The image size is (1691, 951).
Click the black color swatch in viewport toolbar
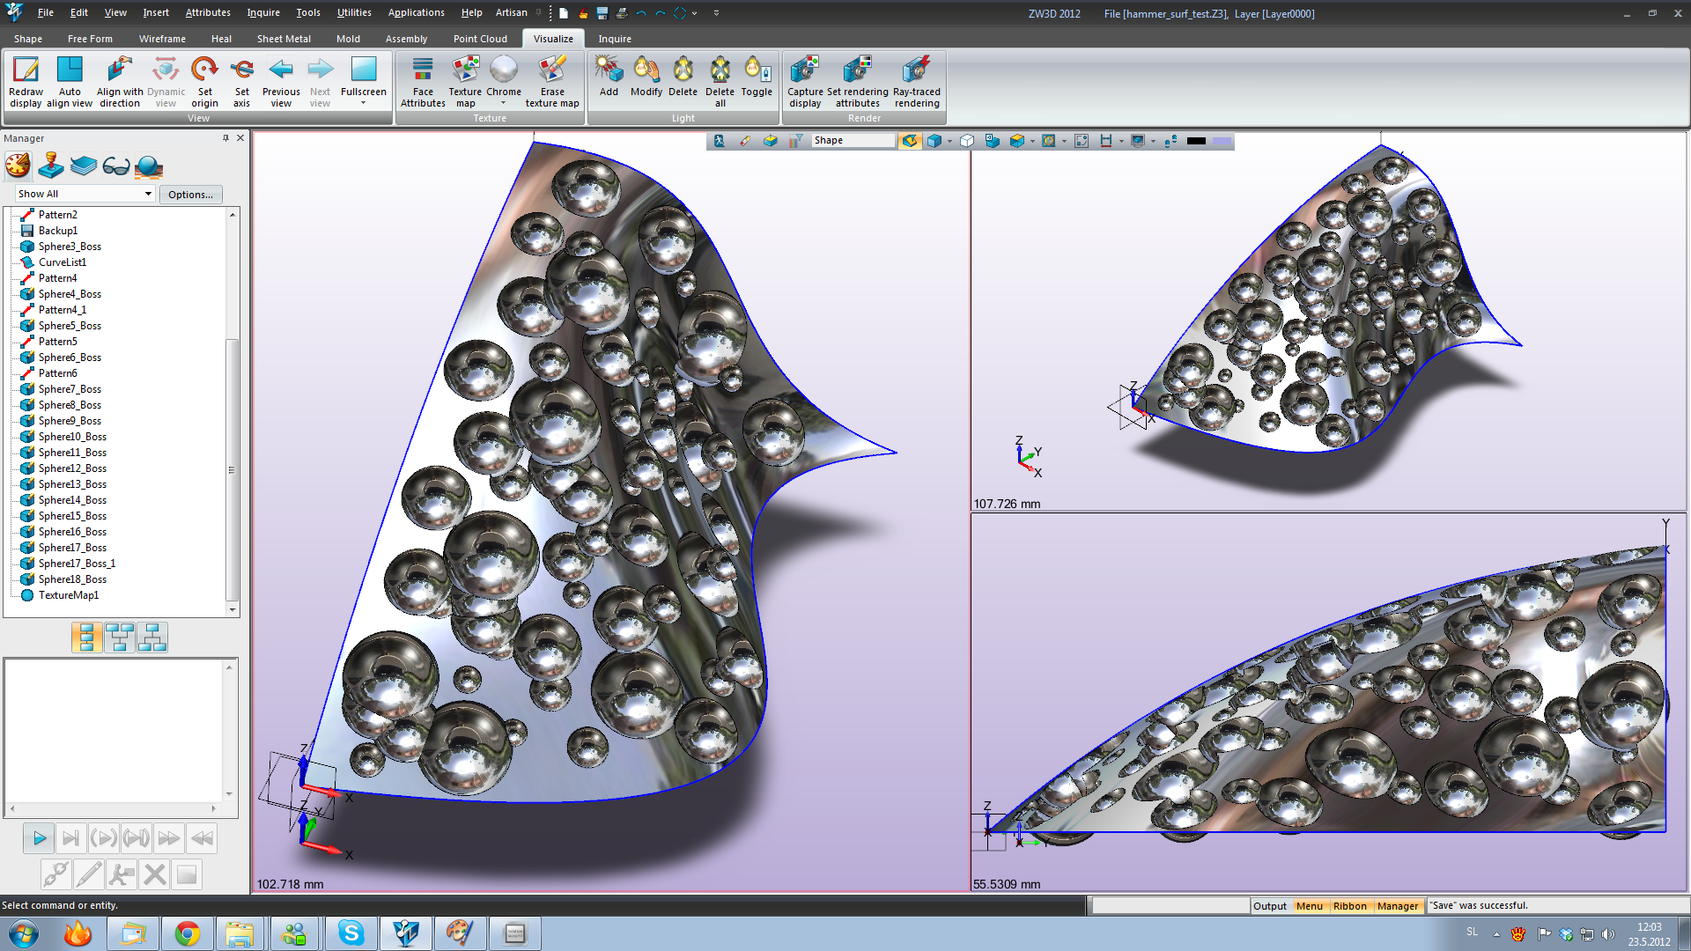click(1196, 141)
